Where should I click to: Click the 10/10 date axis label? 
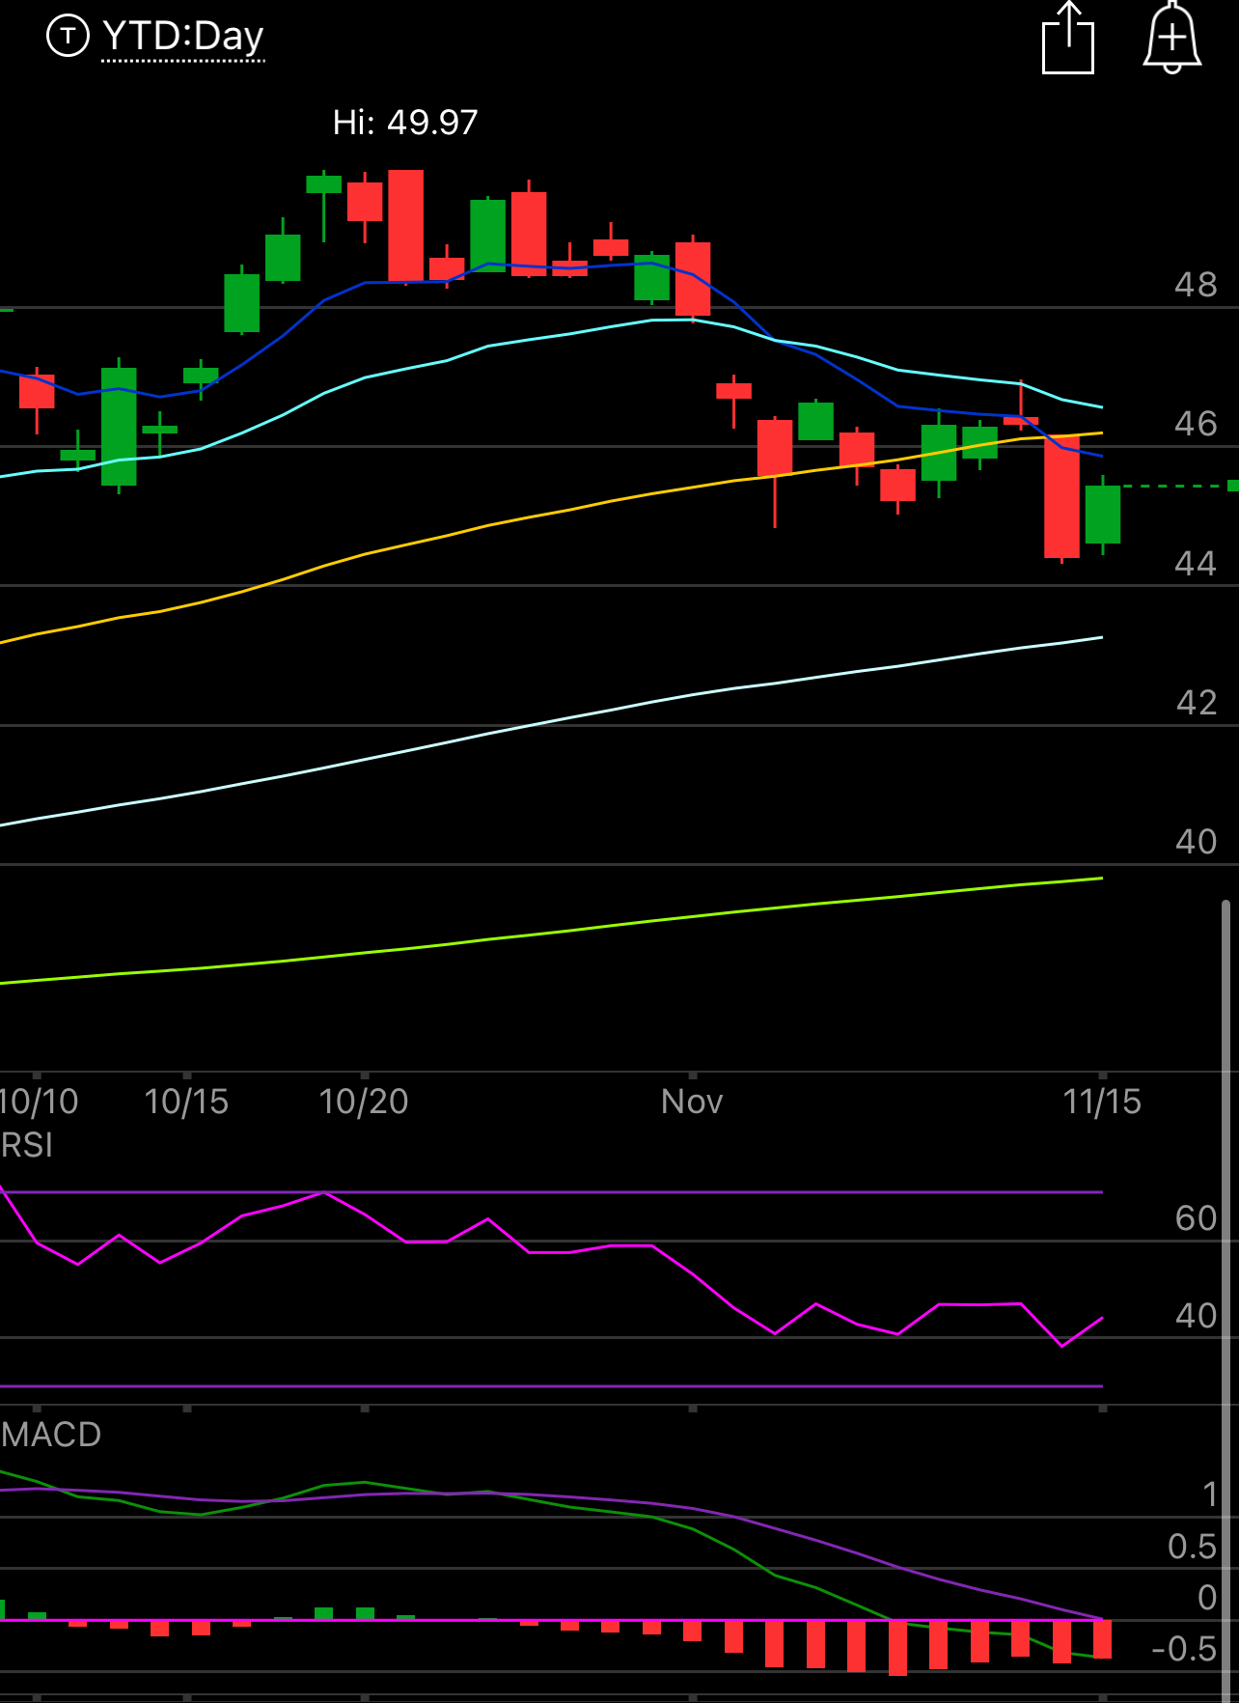point(39,1102)
